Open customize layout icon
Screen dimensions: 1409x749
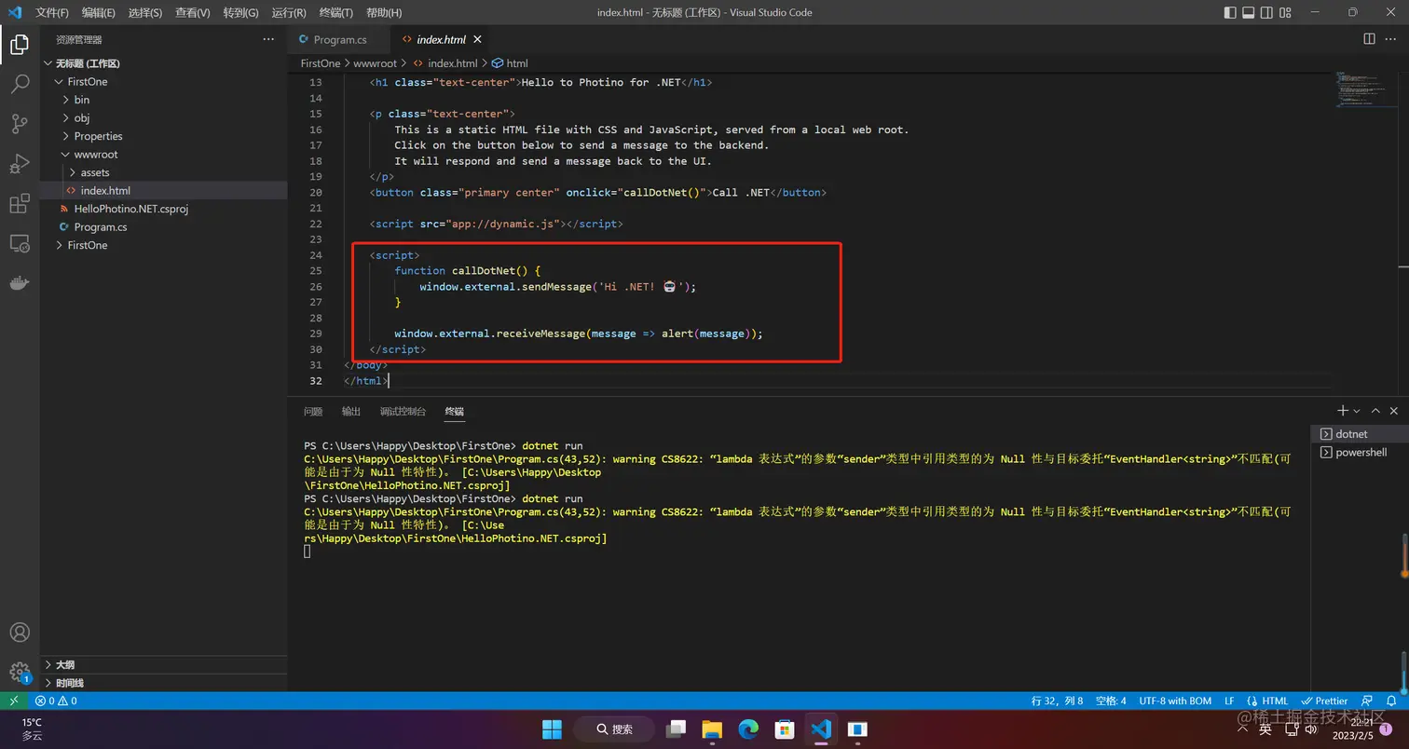[x=1286, y=12]
